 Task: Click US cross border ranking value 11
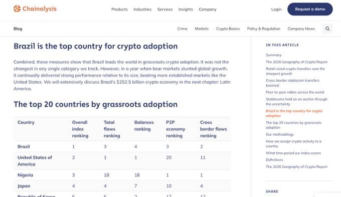(203, 157)
